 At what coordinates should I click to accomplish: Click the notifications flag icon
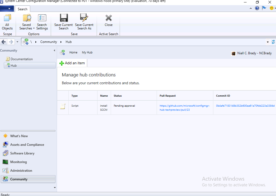click(x=264, y=8)
